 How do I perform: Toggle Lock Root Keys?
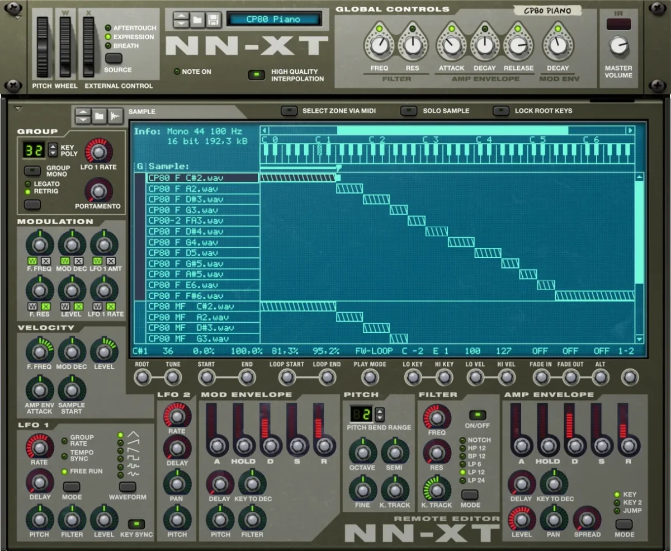(501, 111)
